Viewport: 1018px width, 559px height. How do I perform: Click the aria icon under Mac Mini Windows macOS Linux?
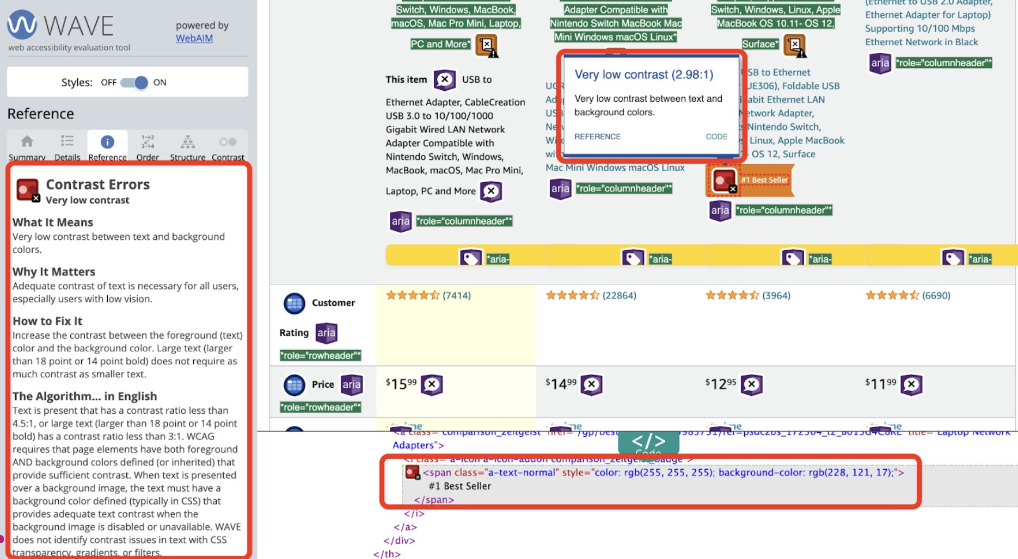560,189
